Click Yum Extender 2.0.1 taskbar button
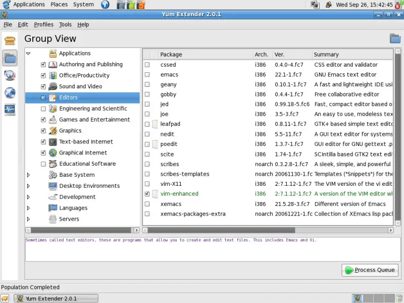This screenshot has width=404, height=303. pyautogui.click(x=56, y=298)
